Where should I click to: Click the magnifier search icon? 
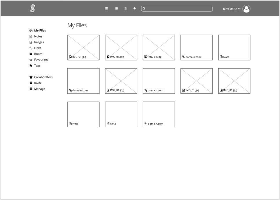(144, 9)
